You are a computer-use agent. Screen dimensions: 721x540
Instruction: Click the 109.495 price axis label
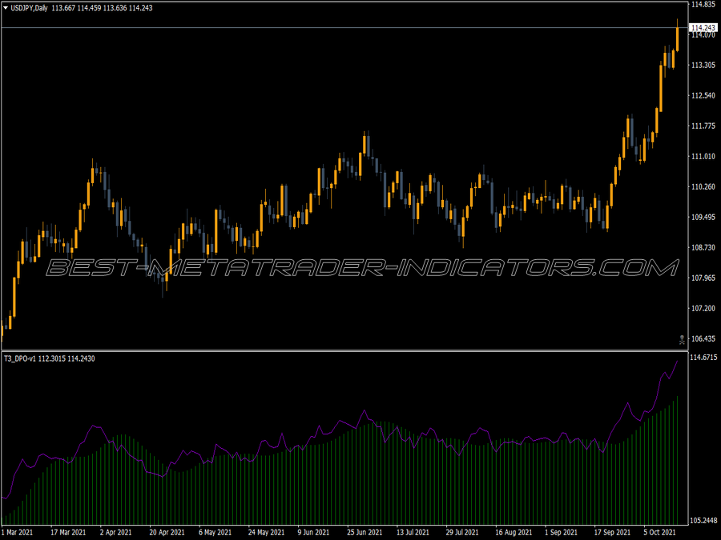[x=703, y=217]
